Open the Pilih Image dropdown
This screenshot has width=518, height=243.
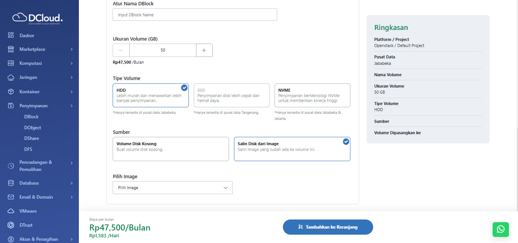173,188
